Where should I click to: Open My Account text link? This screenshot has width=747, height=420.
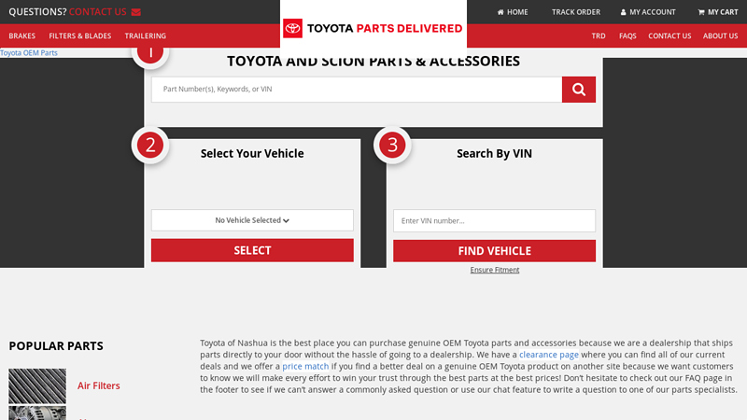coord(652,12)
